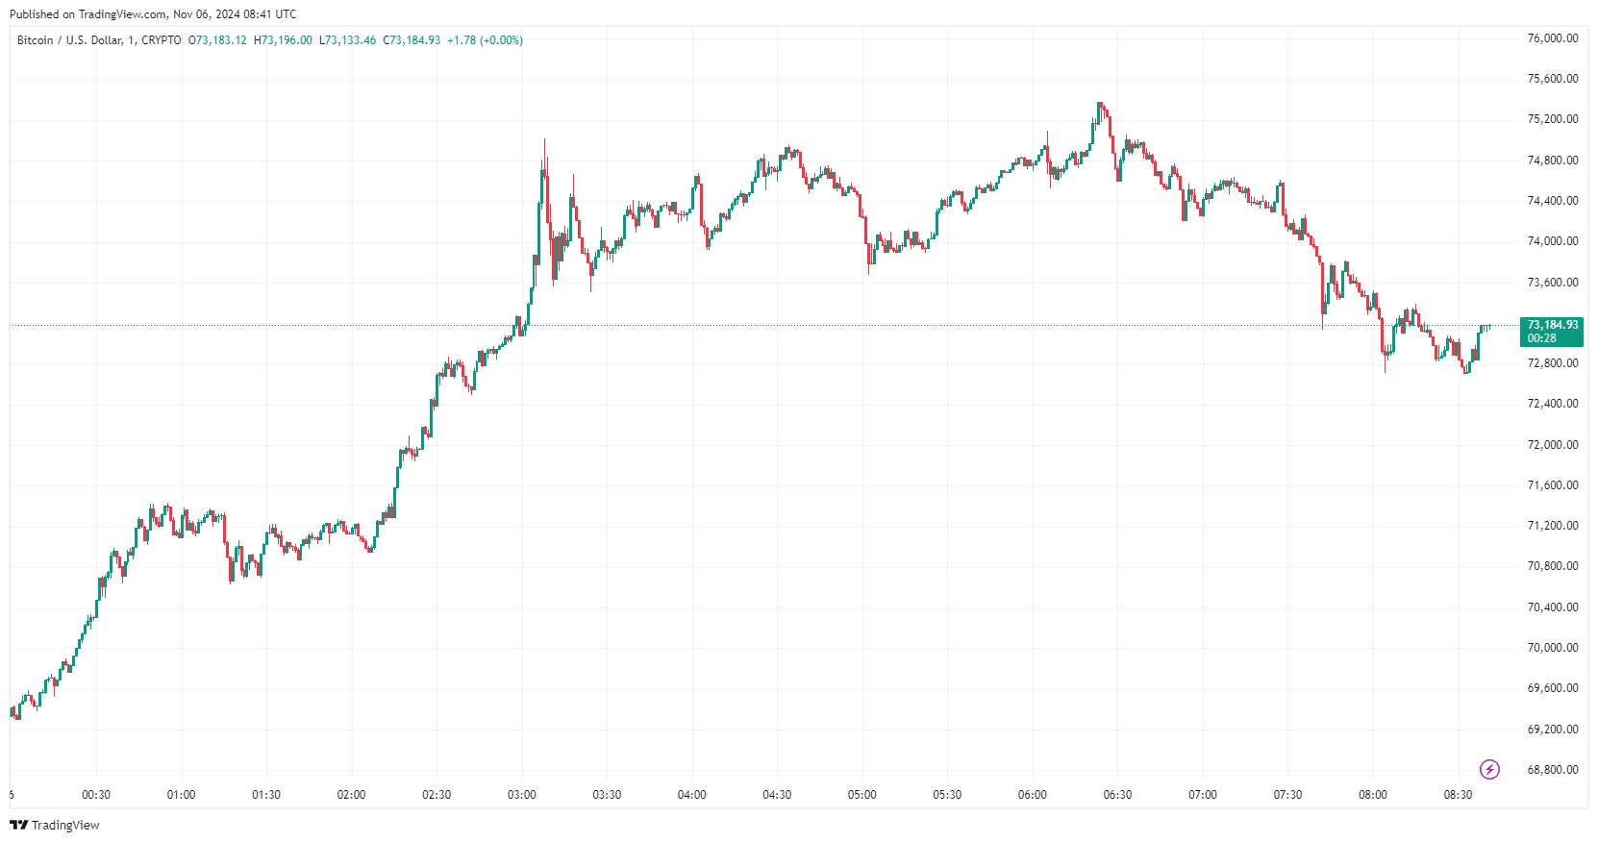Image resolution: width=1598 pixels, height=842 pixels.
Task: Click the 69,600.00 price axis label
Action: point(1553,688)
